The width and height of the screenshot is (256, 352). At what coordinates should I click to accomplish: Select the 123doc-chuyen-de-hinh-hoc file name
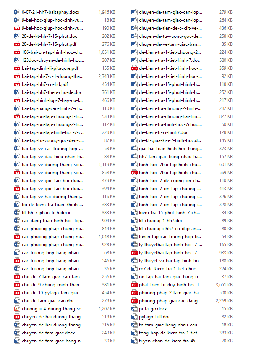point(52,60)
